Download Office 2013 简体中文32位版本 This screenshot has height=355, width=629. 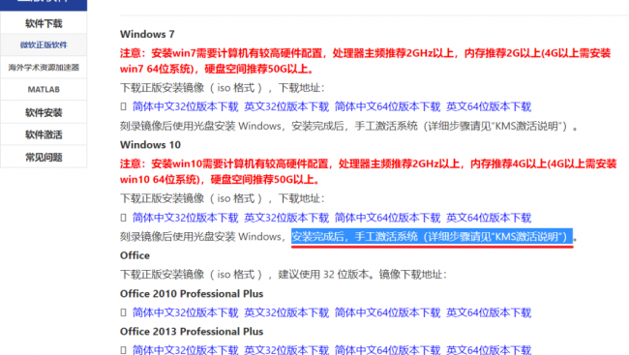tap(186, 350)
